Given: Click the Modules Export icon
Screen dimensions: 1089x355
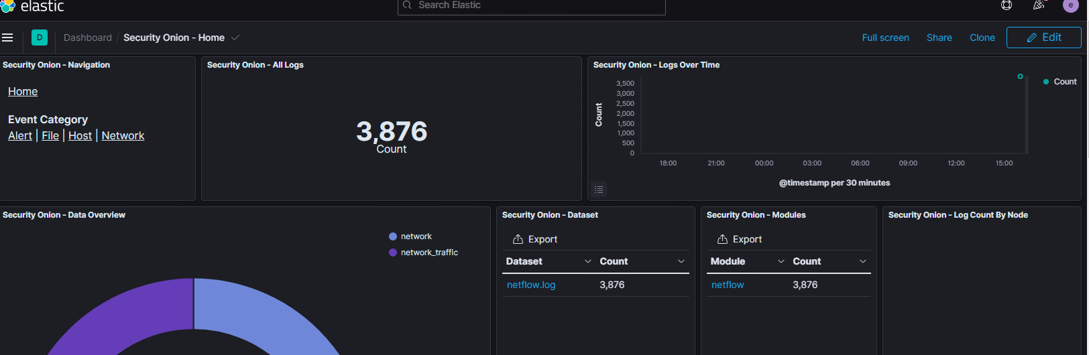Looking at the screenshot, I should pos(722,239).
